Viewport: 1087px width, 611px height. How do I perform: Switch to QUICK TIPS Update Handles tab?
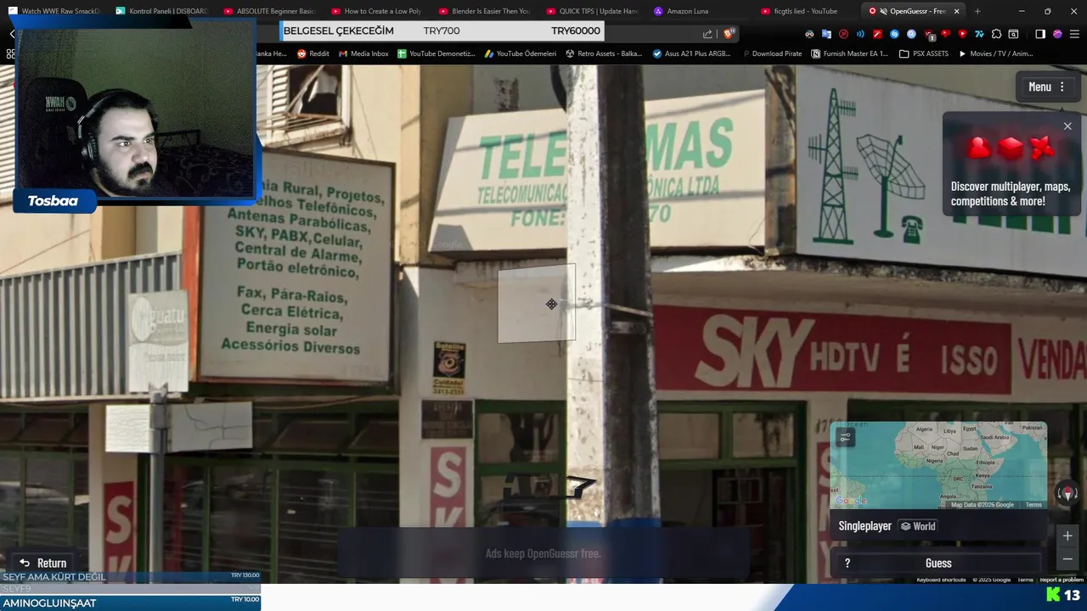point(594,11)
